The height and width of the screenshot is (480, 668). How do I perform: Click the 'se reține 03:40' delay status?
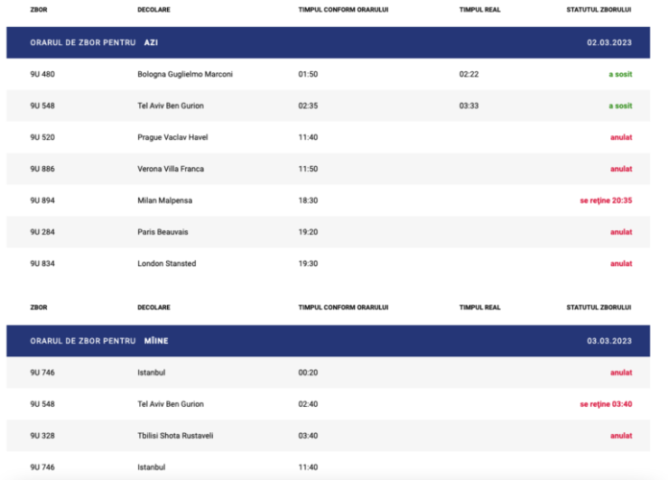pyautogui.click(x=605, y=404)
